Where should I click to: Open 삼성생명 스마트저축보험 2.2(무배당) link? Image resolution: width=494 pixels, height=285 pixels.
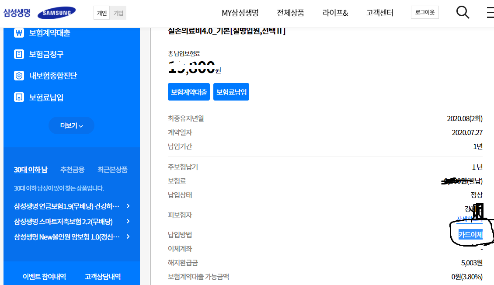(x=63, y=222)
